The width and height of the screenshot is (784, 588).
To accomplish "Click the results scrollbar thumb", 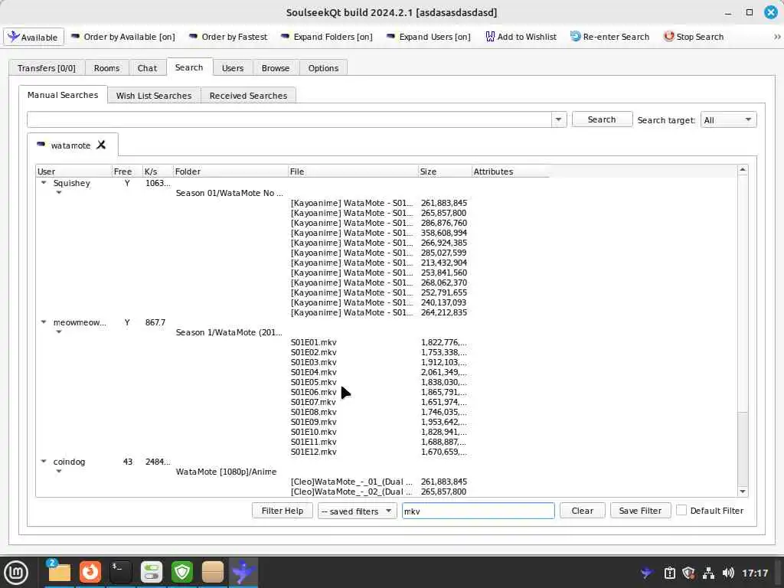I will pos(743,447).
